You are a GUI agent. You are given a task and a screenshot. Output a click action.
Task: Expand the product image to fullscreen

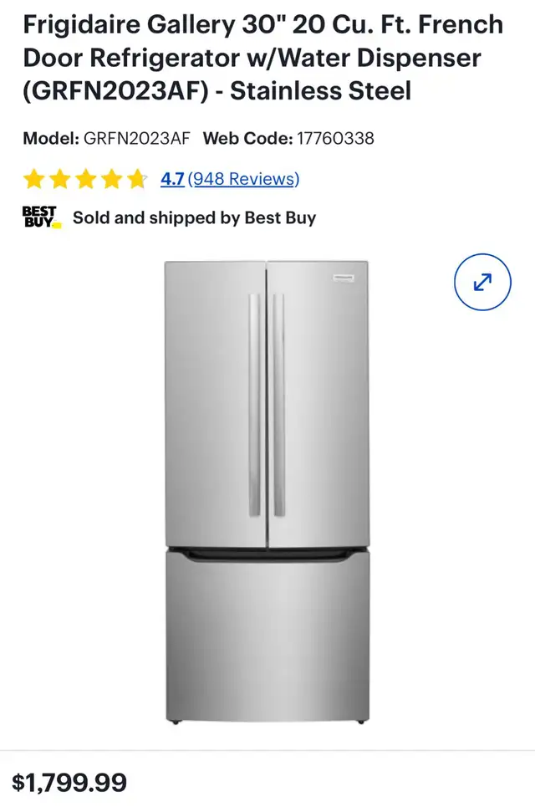(x=482, y=282)
